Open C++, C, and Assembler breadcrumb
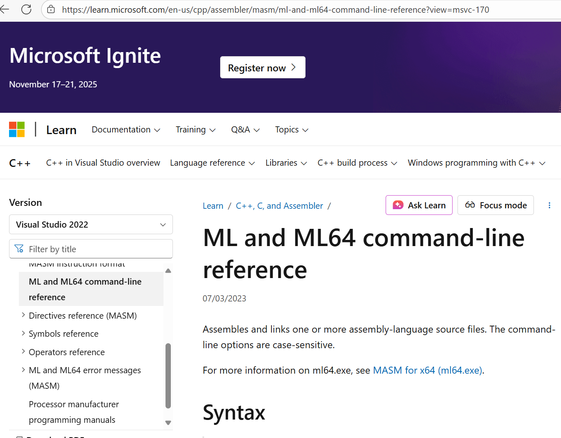Image resolution: width=561 pixels, height=438 pixels. [279, 206]
